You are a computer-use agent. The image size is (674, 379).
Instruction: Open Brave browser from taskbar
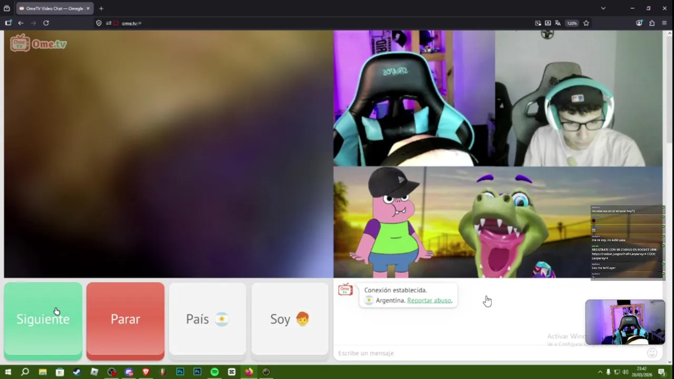(x=146, y=372)
